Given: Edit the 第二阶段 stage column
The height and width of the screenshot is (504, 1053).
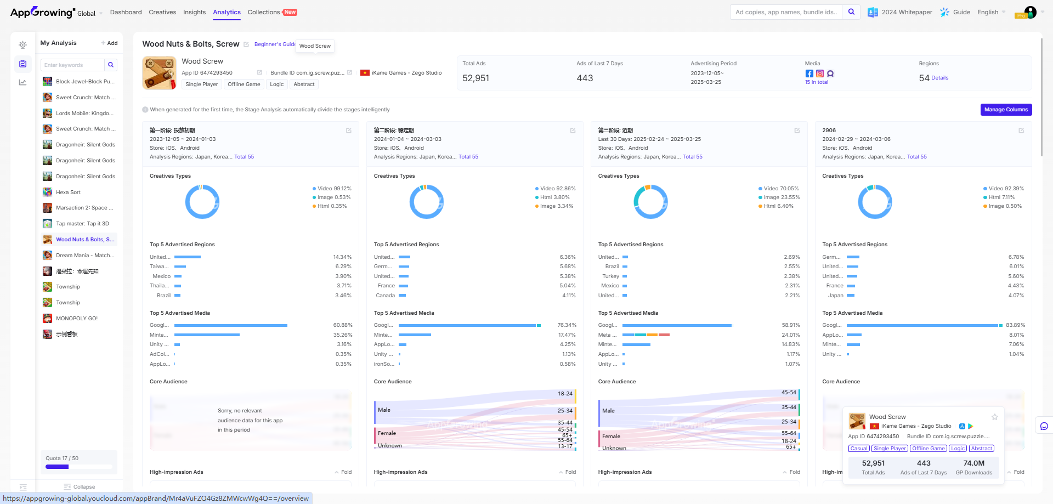Looking at the screenshot, I should click(573, 131).
